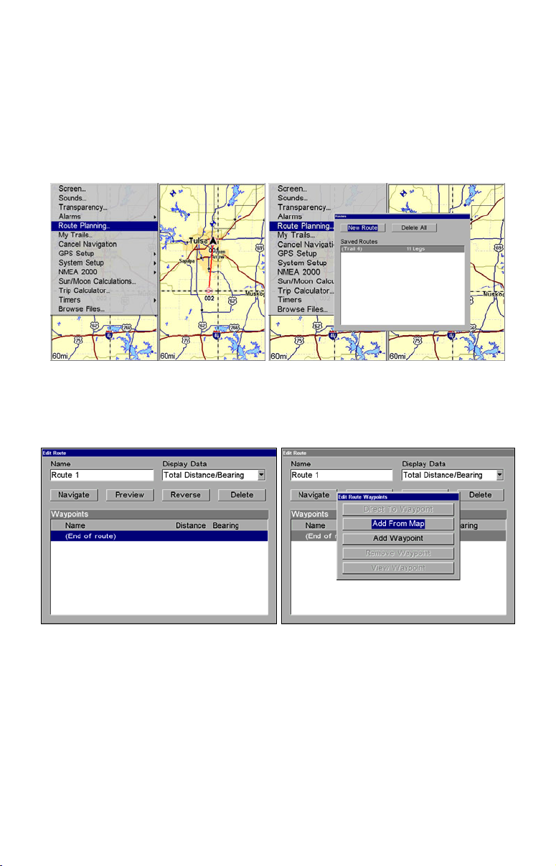The height and width of the screenshot is (866, 556).
Task: Click the black position arrow above Tulsa
Action: (212, 241)
